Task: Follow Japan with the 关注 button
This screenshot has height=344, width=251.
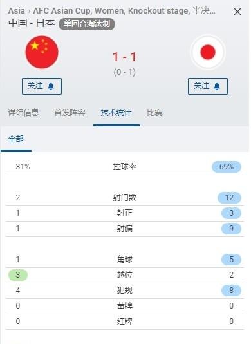Action: tap(208, 86)
